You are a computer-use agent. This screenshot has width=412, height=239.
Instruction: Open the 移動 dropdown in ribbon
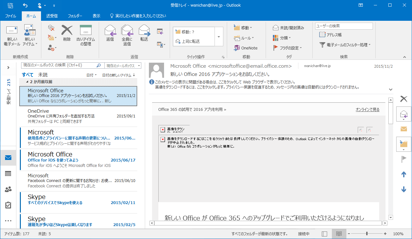coord(243,28)
